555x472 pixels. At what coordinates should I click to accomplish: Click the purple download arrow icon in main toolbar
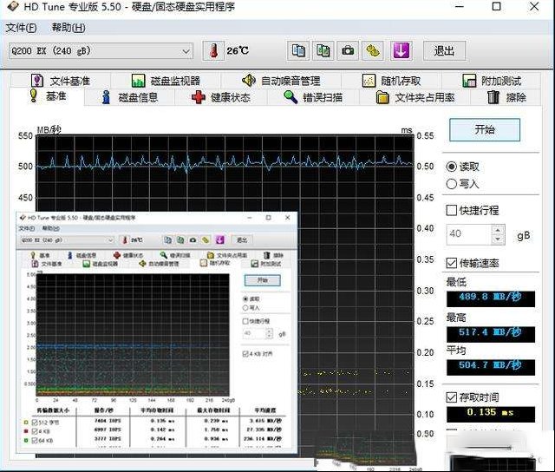point(401,50)
